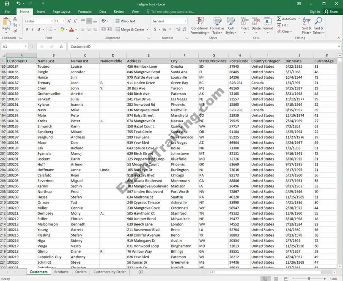Switch to the Formulas ribbon tab
Viewport: 343px width, 281px height.
click(85, 11)
